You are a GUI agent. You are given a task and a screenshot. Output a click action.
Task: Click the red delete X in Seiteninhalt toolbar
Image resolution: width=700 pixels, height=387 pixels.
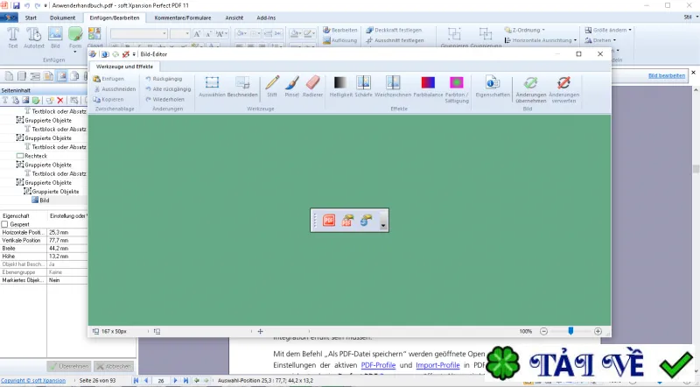59,100
